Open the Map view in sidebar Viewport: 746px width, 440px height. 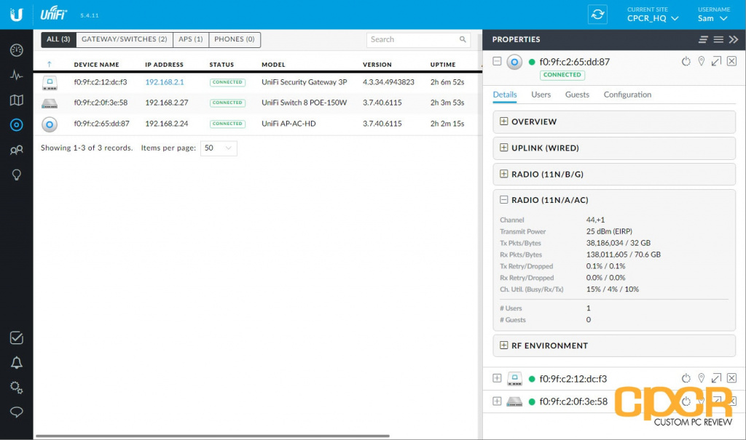click(16, 100)
